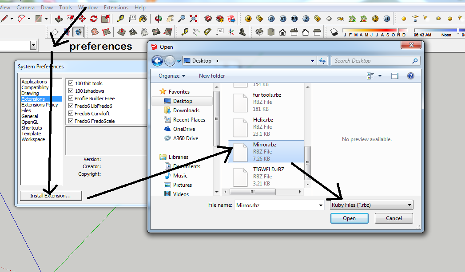The width and height of the screenshot is (465, 272).
Task: Click the Send to LayOut icon
Action: point(231,19)
